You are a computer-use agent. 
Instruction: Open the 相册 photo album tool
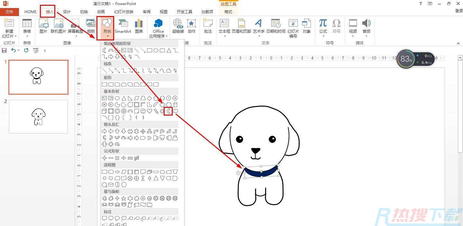click(91, 26)
